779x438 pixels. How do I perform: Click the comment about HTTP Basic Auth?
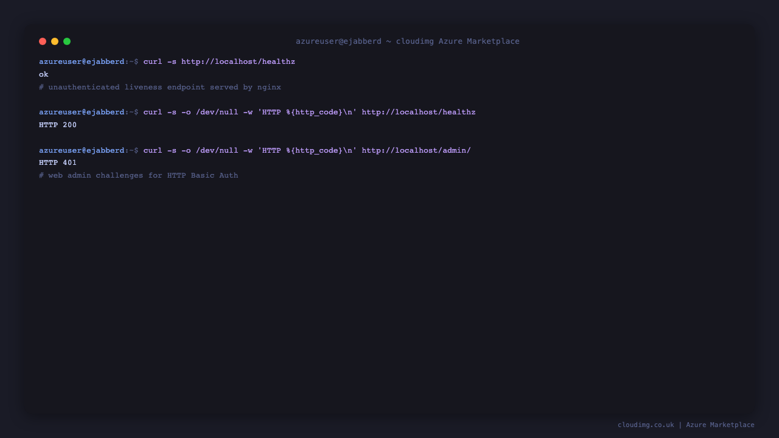pyautogui.click(x=139, y=176)
